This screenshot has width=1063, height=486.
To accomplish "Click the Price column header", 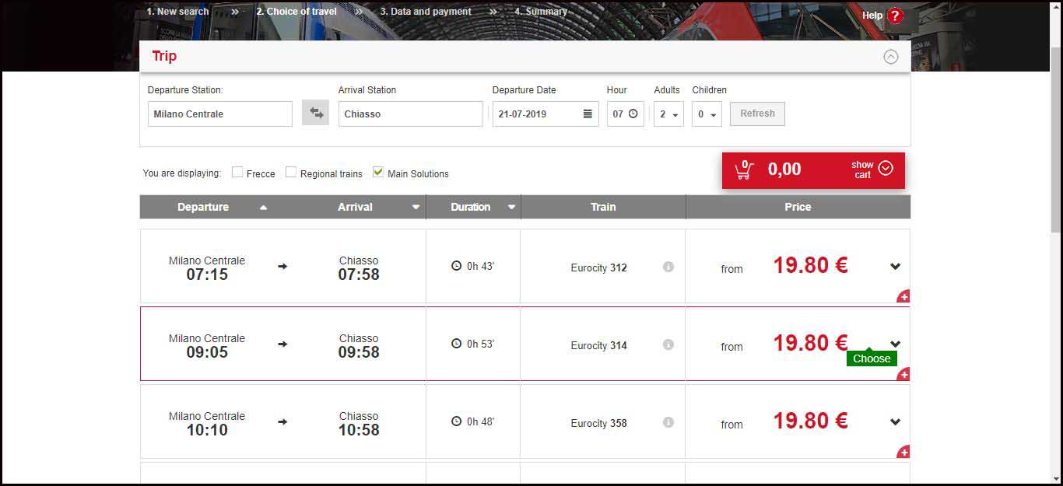I will pyautogui.click(x=798, y=207).
